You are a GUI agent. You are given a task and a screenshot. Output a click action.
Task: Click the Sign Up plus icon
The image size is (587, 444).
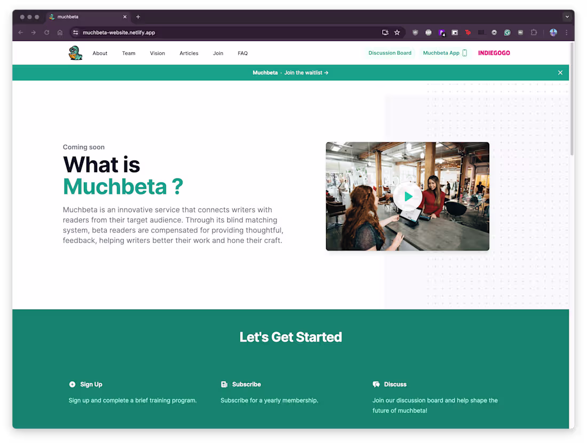click(x=72, y=384)
